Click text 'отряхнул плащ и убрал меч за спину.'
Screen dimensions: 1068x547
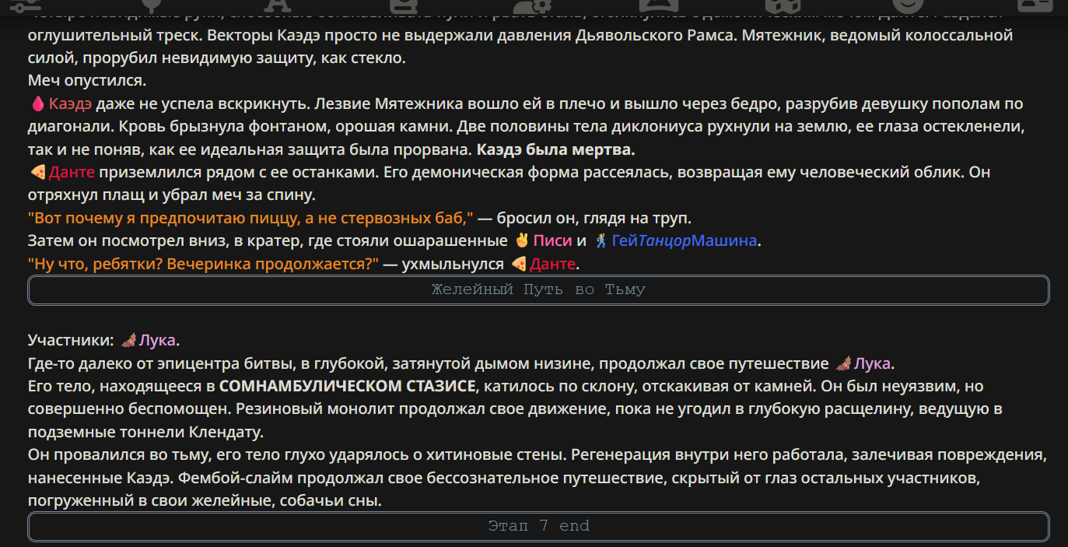[171, 195]
